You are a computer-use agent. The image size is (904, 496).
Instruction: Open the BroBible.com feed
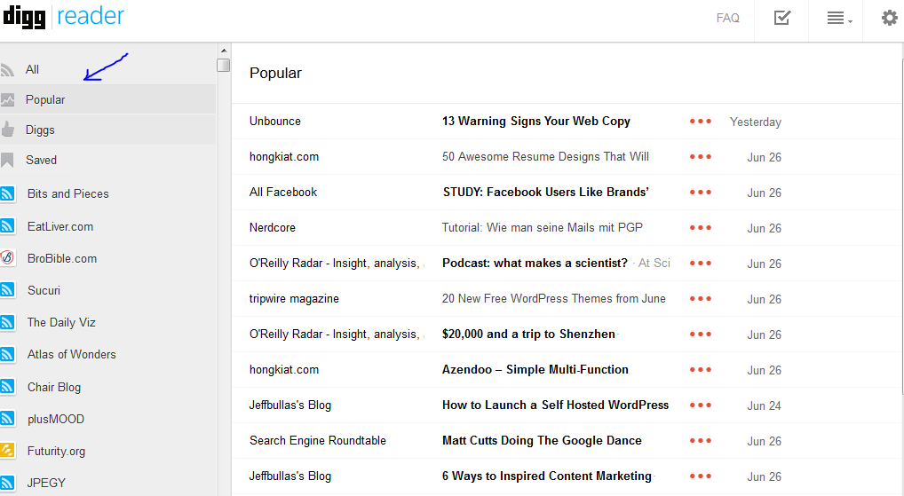pos(61,259)
